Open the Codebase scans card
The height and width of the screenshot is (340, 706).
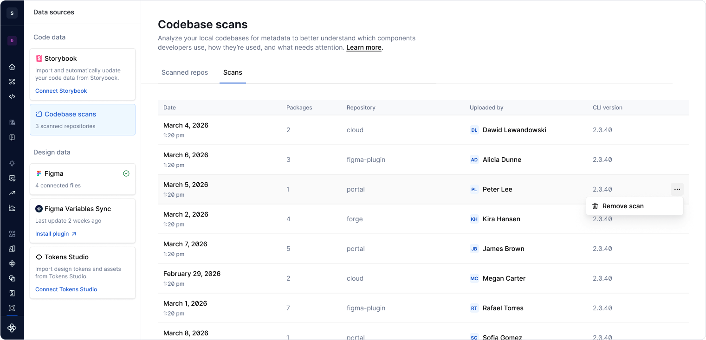click(x=83, y=120)
